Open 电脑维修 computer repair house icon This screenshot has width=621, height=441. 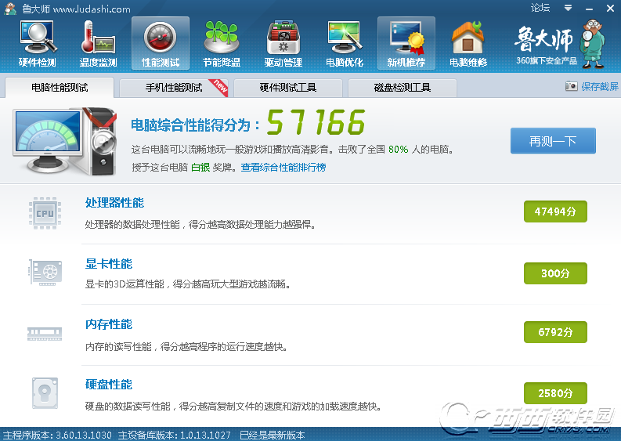pyautogui.click(x=468, y=44)
